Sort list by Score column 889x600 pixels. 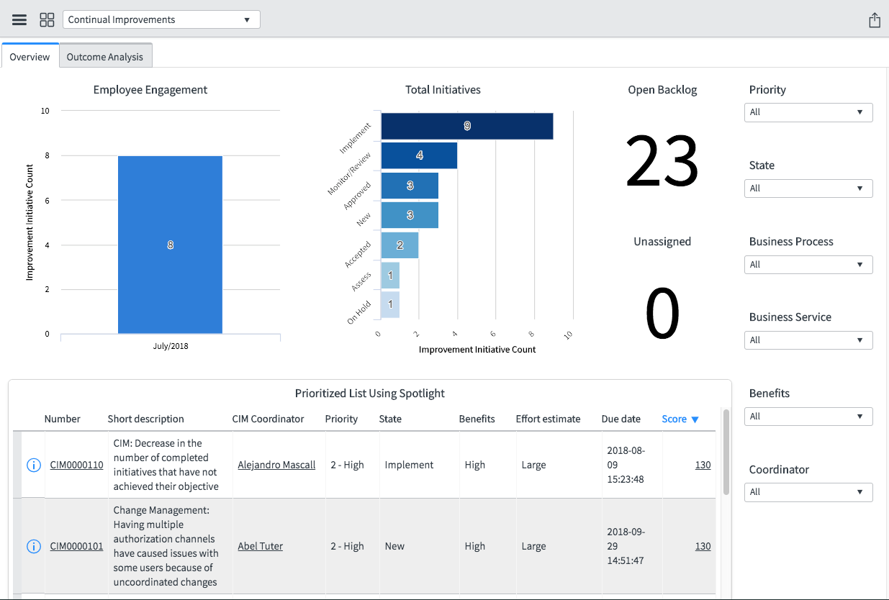[x=680, y=419]
